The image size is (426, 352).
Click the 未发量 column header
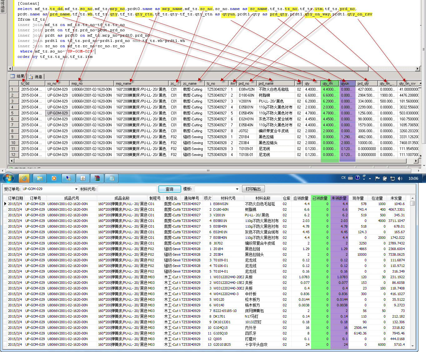(396, 198)
